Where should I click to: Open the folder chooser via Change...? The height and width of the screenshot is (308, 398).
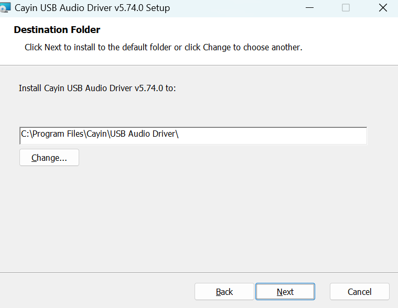tap(49, 158)
